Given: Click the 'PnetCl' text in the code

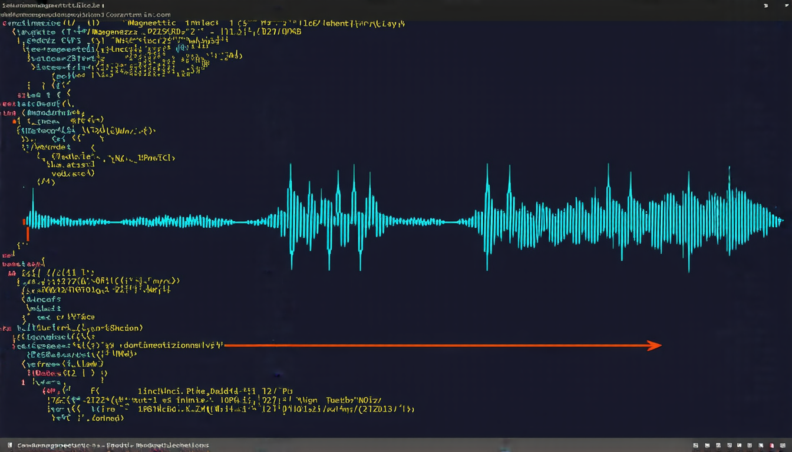Looking at the screenshot, I should pos(156,158).
